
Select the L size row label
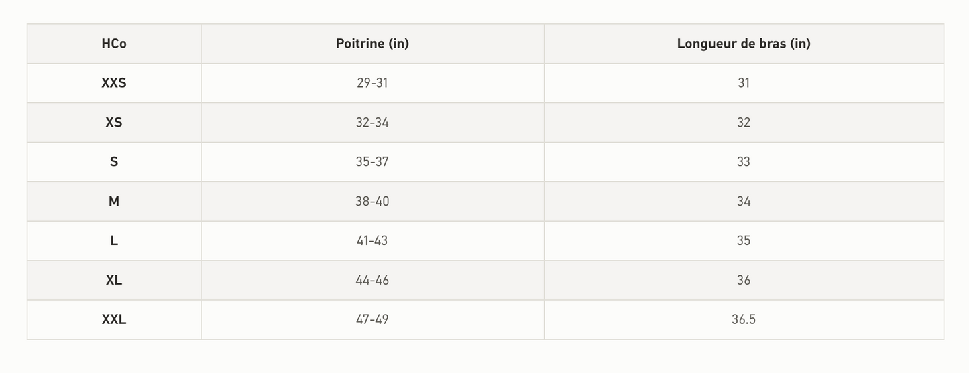pyautogui.click(x=114, y=241)
